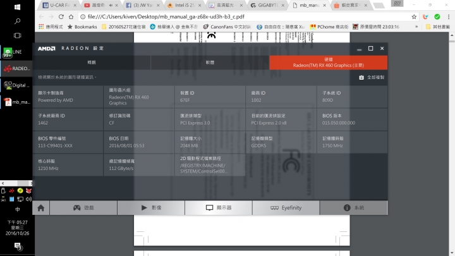Click the Chrome address bar

245,17
